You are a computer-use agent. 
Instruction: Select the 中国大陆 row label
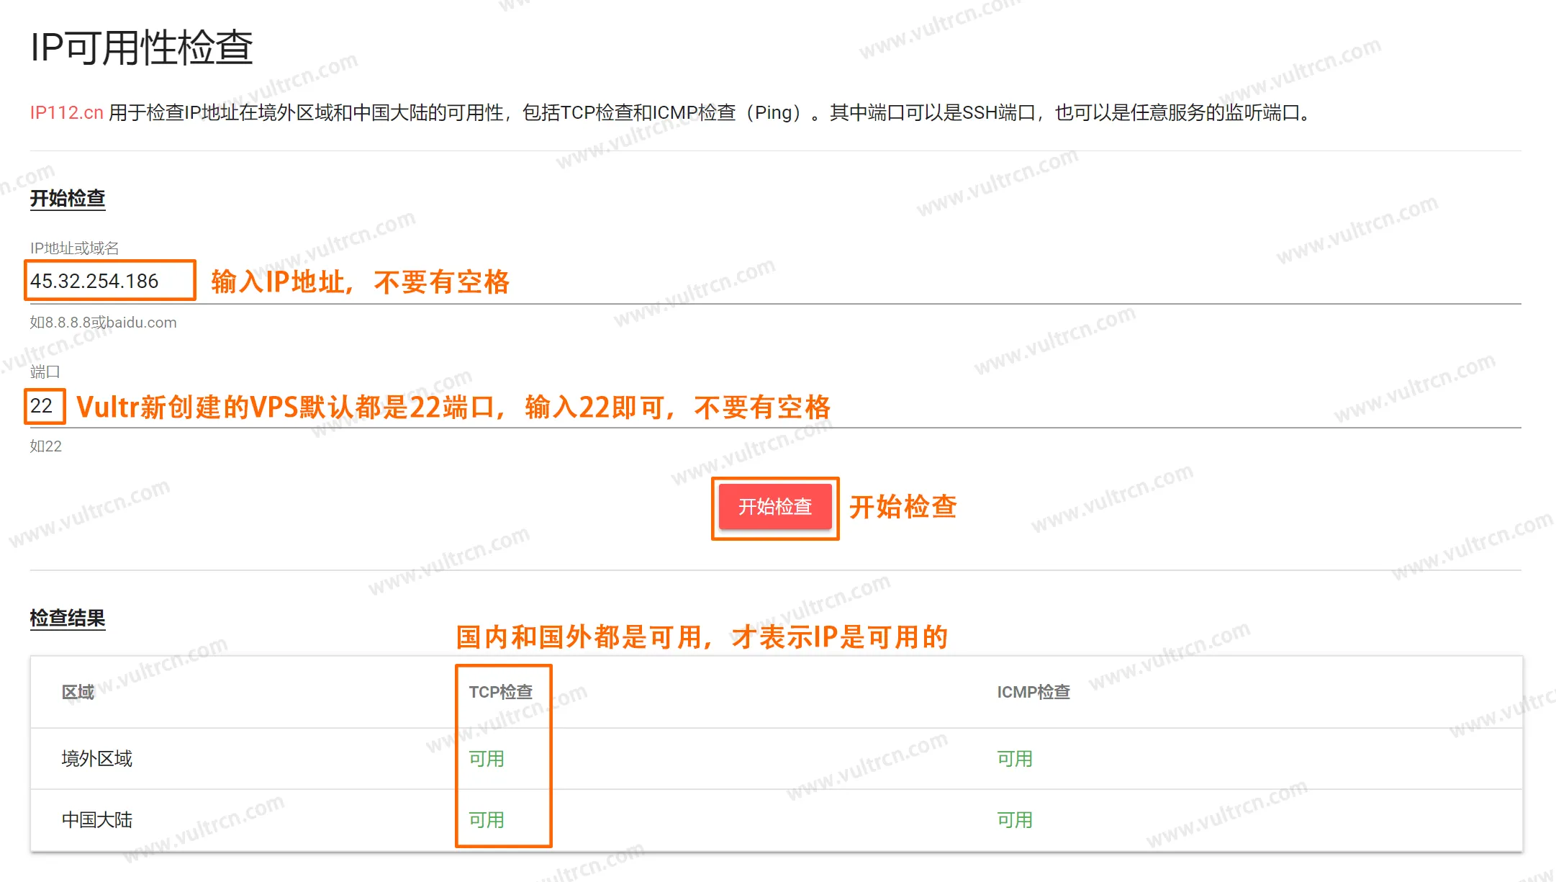(x=97, y=820)
